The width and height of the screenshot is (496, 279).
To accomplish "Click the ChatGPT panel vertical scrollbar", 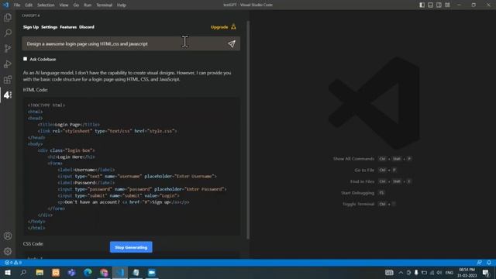I will [x=248, y=129].
